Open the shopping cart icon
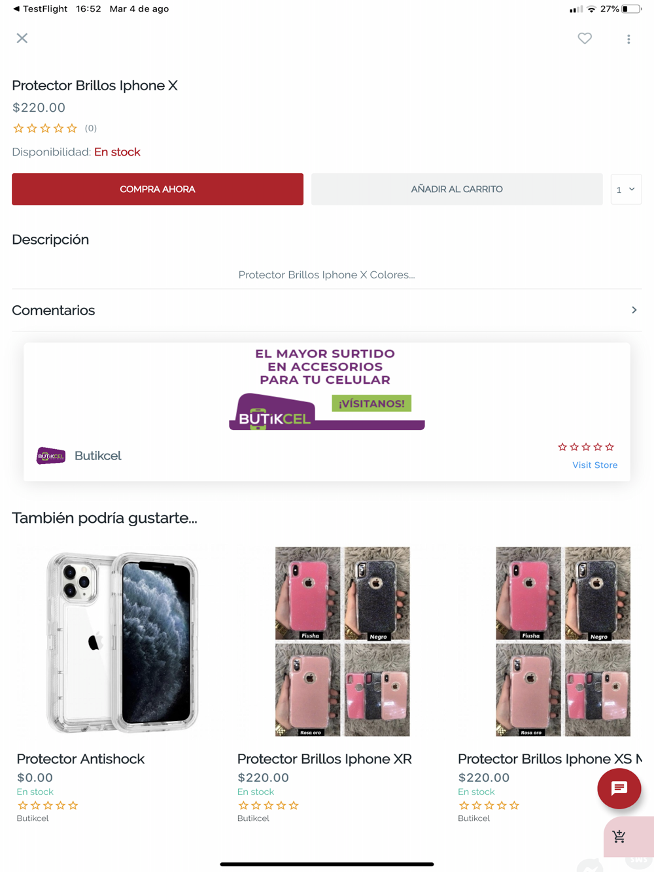The width and height of the screenshot is (654, 872). coord(619,836)
